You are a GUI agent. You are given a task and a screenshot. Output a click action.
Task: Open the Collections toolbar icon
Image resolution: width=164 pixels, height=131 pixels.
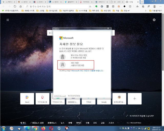click(x=143, y=6)
